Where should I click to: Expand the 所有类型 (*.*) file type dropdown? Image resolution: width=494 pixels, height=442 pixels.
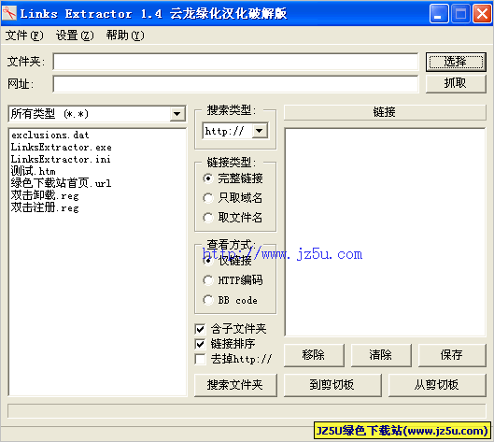tap(177, 114)
